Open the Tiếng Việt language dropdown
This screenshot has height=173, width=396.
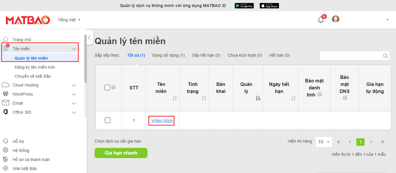pos(69,20)
